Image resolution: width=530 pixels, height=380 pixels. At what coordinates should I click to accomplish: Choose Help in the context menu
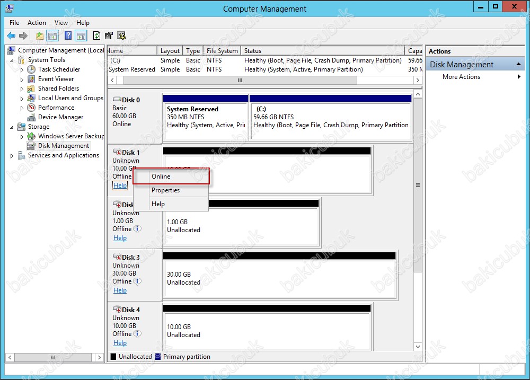tap(171, 204)
